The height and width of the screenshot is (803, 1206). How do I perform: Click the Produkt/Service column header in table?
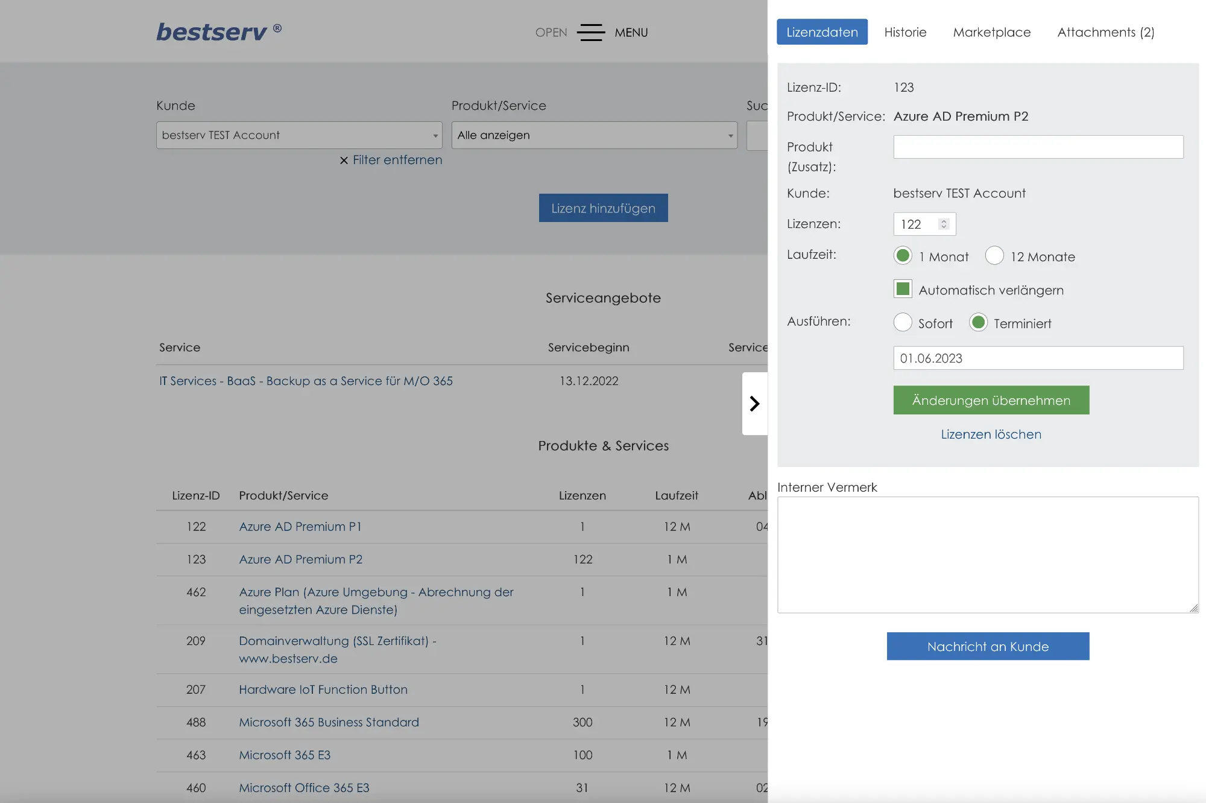pos(283,495)
